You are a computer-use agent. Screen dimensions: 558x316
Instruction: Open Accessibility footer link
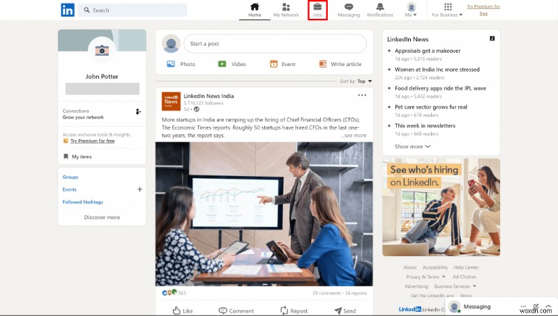(435, 267)
